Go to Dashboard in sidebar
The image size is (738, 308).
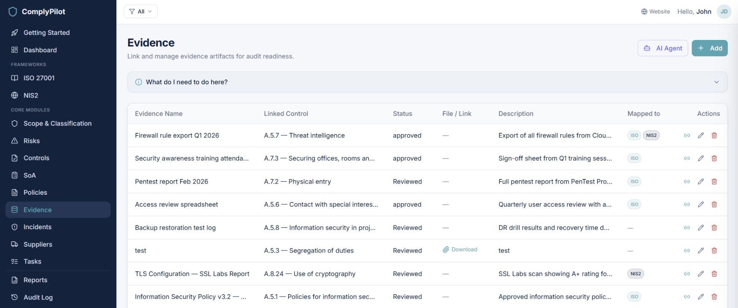click(58, 50)
